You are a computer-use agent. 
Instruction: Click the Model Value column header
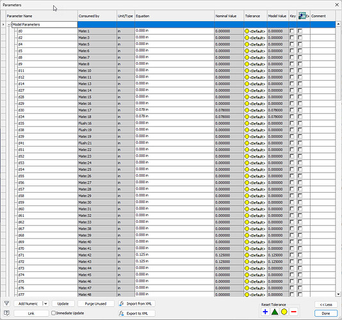tap(278, 16)
